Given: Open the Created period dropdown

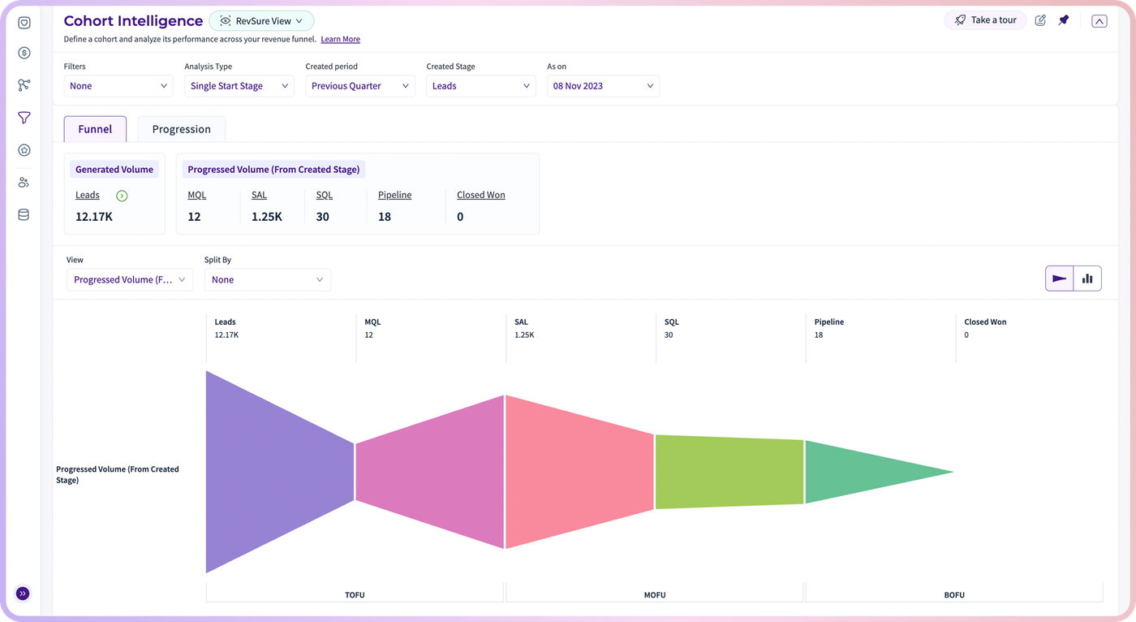Looking at the screenshot, I should [360, 86].
